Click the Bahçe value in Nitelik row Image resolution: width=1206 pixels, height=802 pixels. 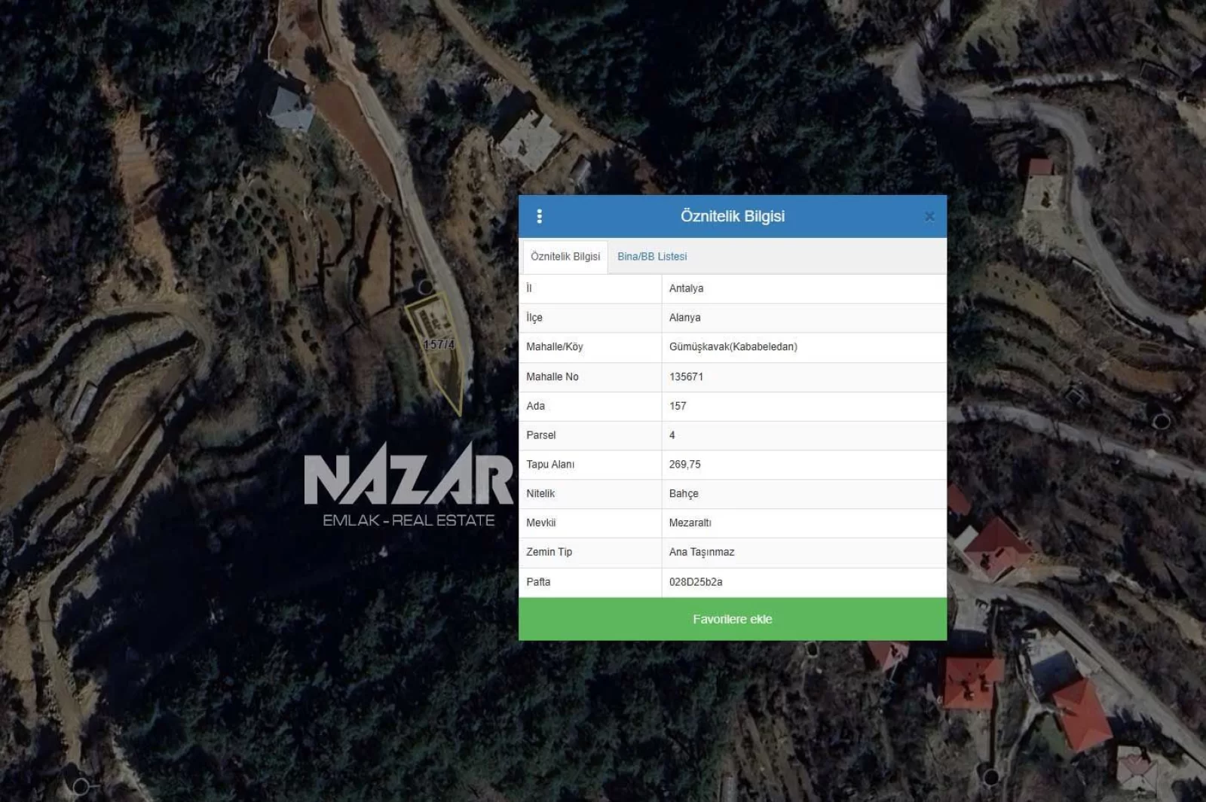point(684,494)
